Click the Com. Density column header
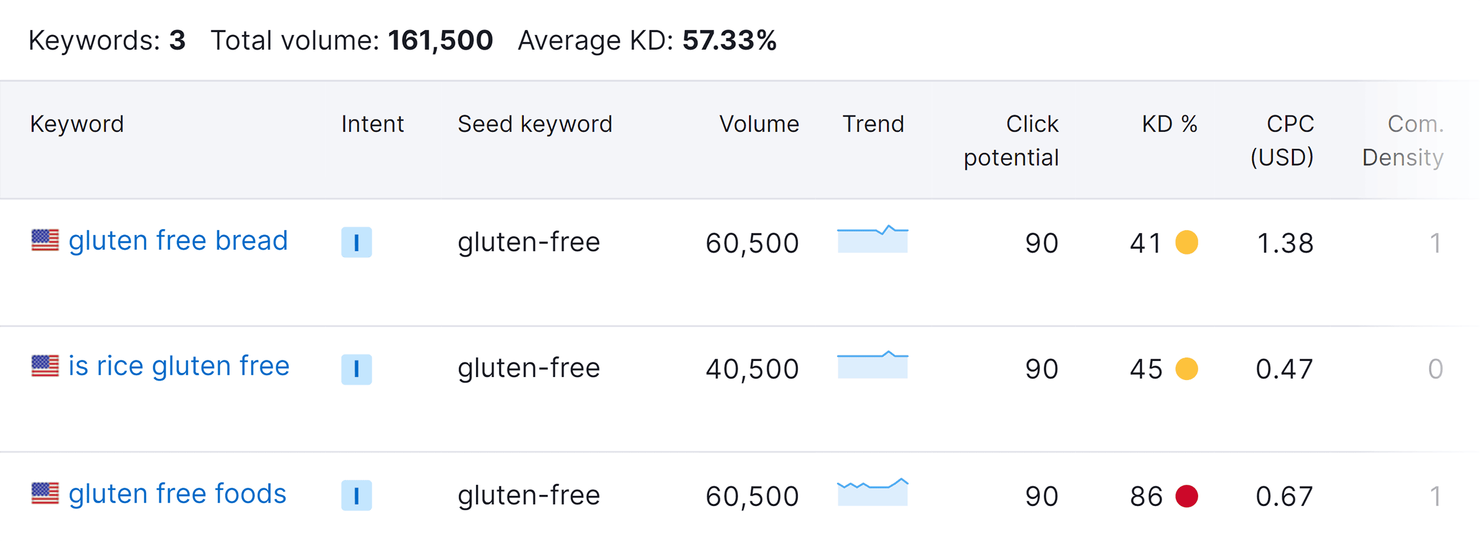Image resolution: width=1480 pixels, height=541 pixels. pos(1403,140)
